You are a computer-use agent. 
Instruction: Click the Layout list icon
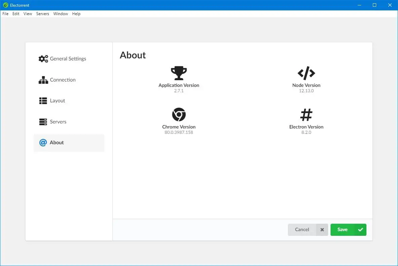click(x=43, y=101)
